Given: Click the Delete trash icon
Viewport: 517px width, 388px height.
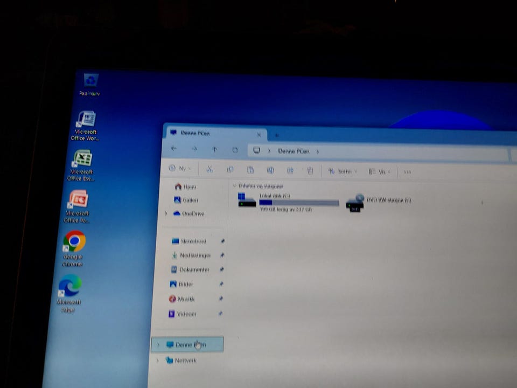Looking at the screenshot, I should [x=310, y=171].
